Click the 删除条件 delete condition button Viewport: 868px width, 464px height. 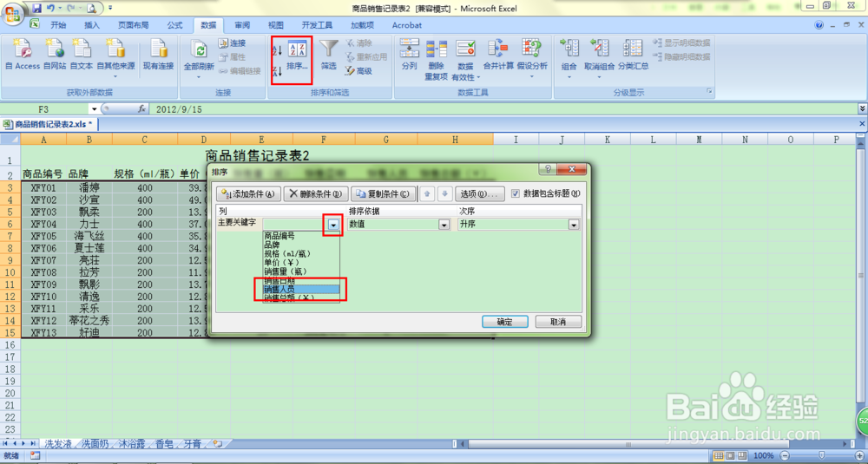(x=316, y=194)
